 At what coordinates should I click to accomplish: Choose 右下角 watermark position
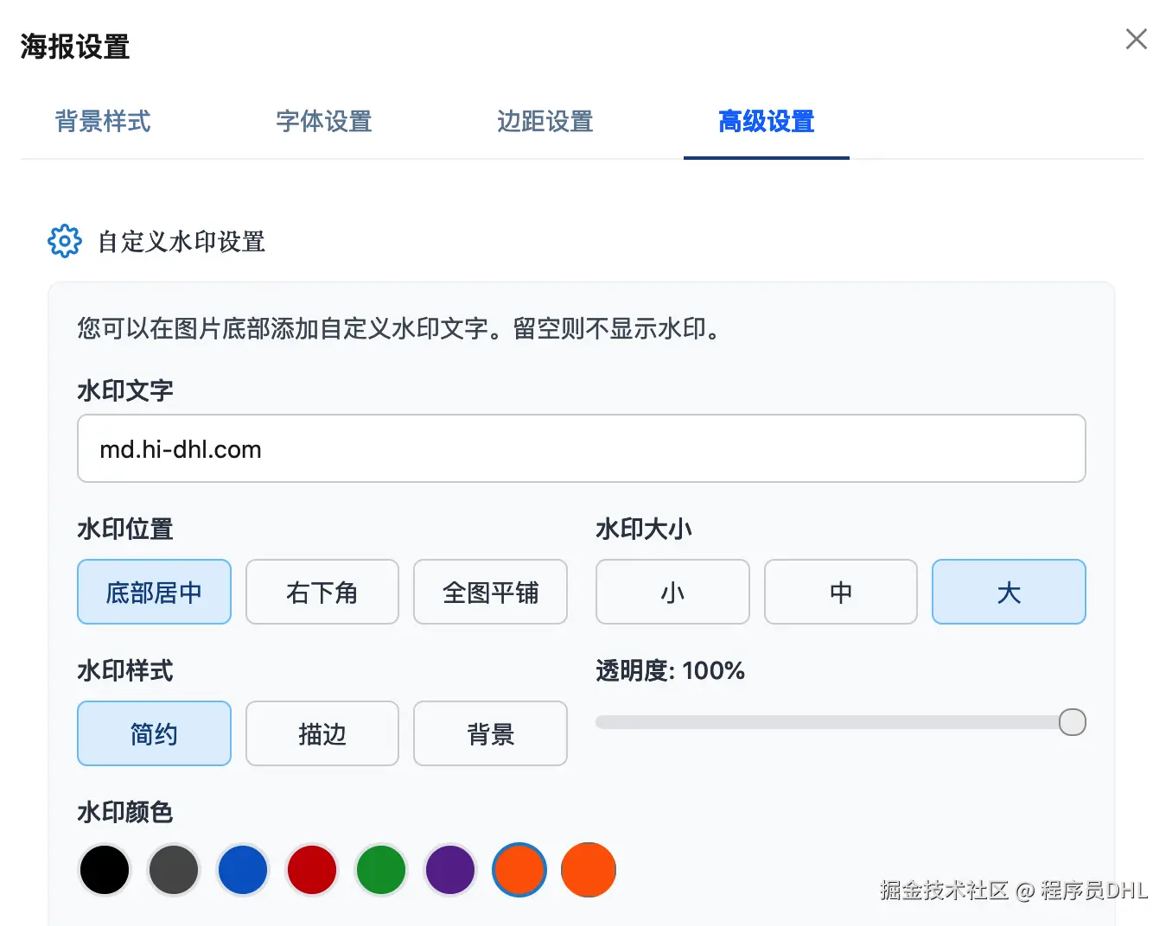(322, 593)
